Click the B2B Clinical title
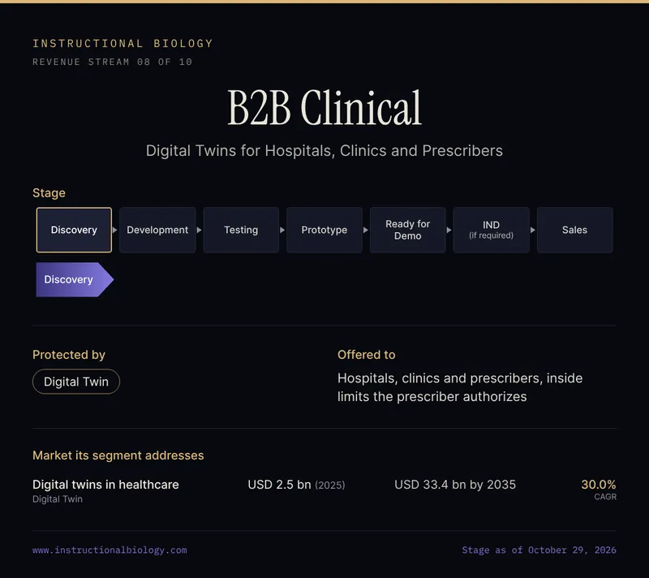Viewport: 649px width, 578px height. pyautogui.click(x=324, y=108)
